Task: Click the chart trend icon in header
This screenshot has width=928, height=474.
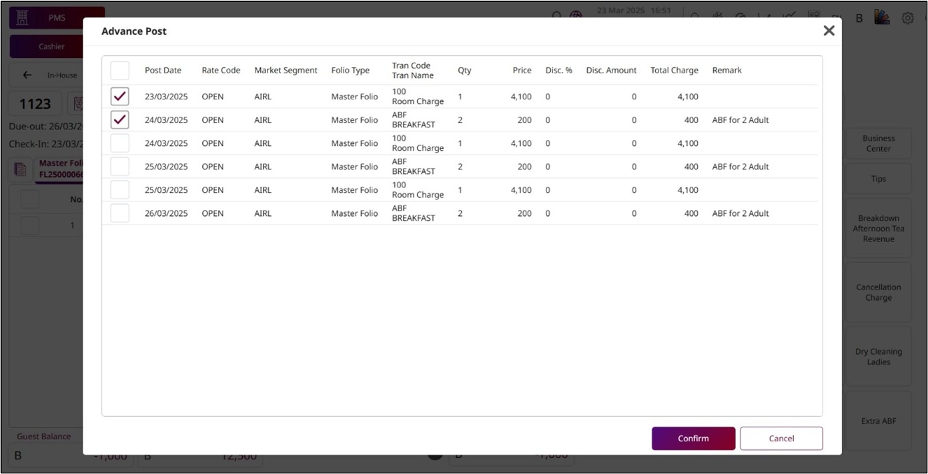Action: pos(789,16)
